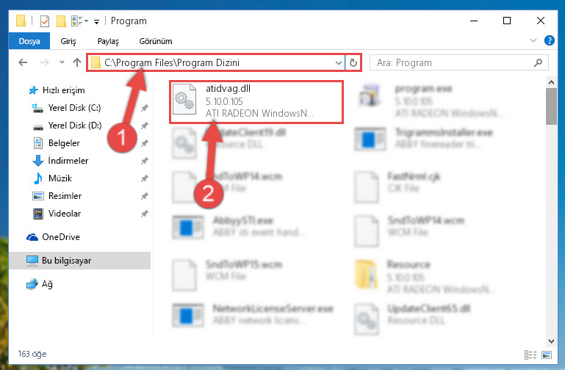Select the FastNrml.cjk file
565x370 pixels.
click(x=398, y=186)
